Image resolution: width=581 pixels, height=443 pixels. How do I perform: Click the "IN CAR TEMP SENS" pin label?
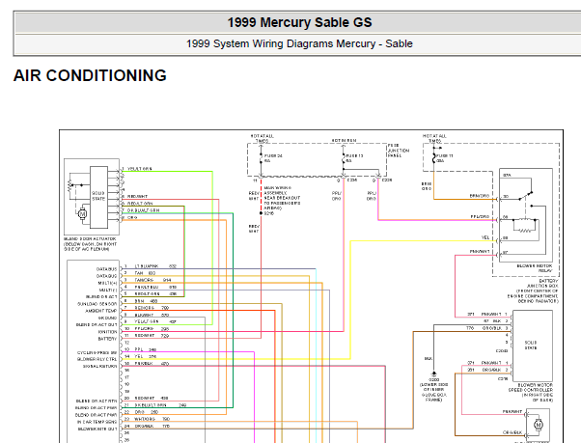coord(97,422)
